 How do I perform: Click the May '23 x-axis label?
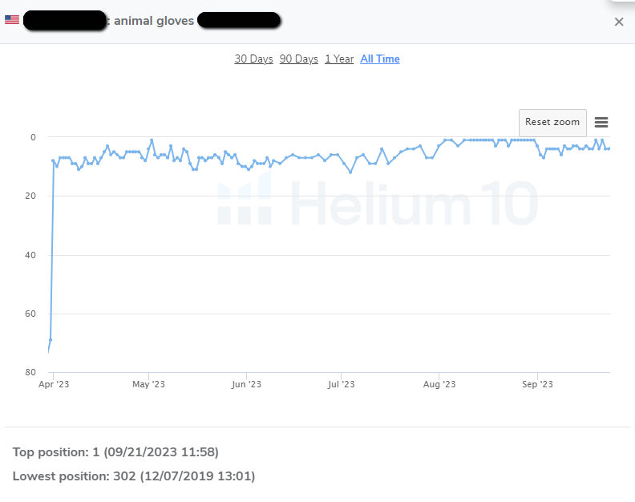tap(148, 385)
